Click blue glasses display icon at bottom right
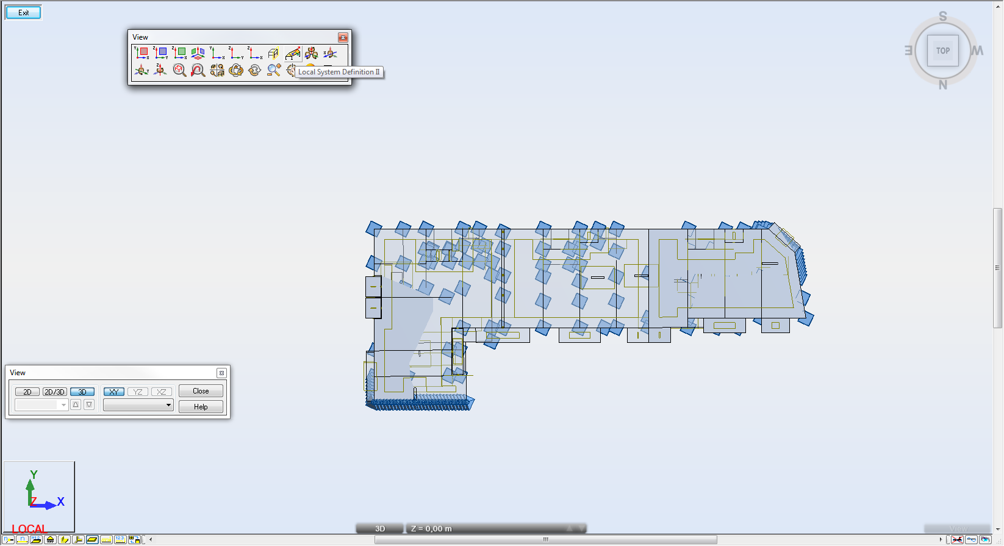The height and width of the screenshot is (546, 1004). [971, 539]
